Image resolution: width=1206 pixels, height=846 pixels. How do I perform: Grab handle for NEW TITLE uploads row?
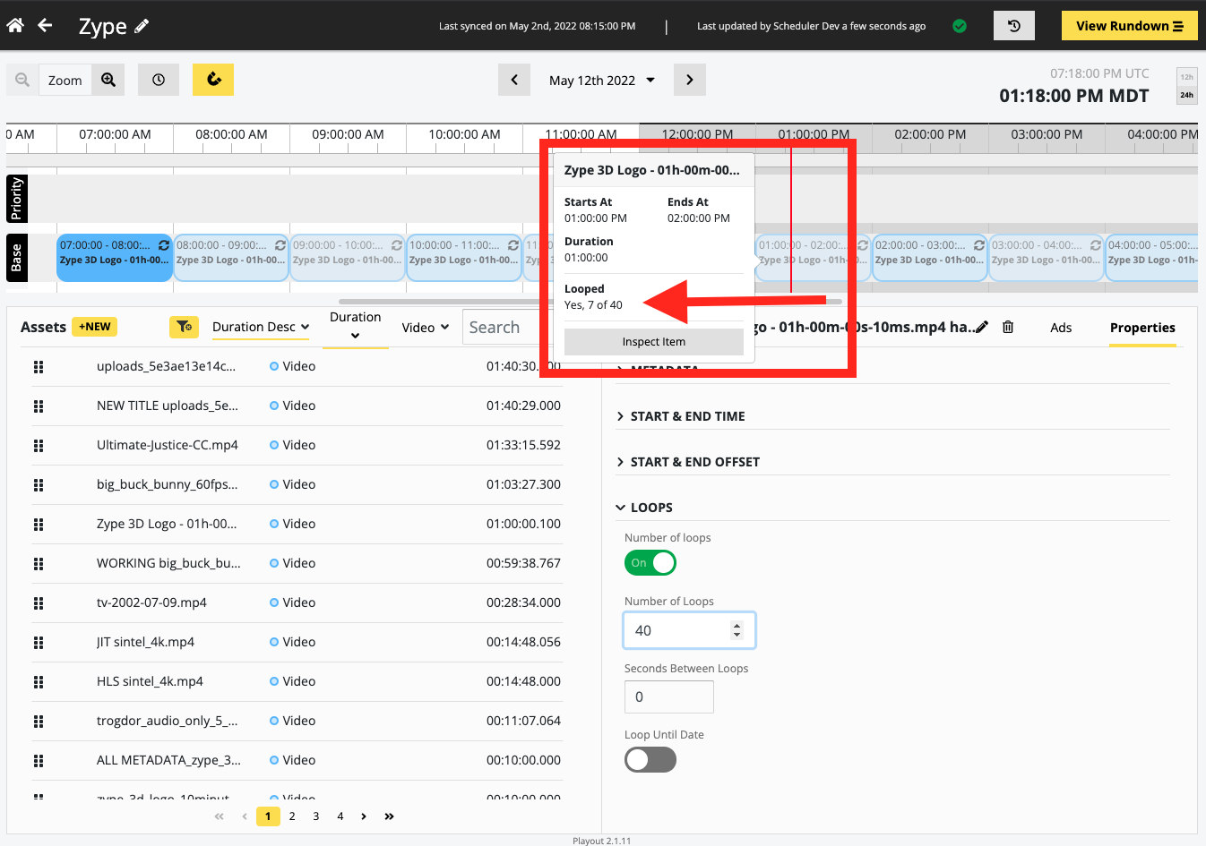point(39,406)
